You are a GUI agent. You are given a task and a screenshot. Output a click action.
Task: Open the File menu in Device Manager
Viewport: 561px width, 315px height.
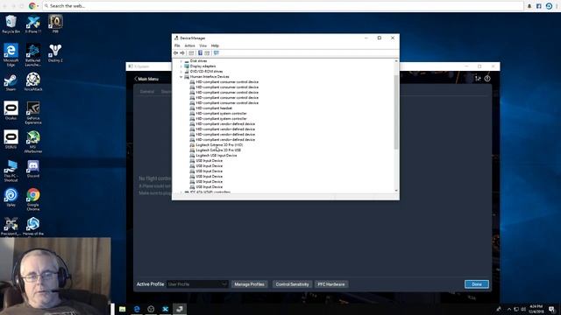pos(177,45)
